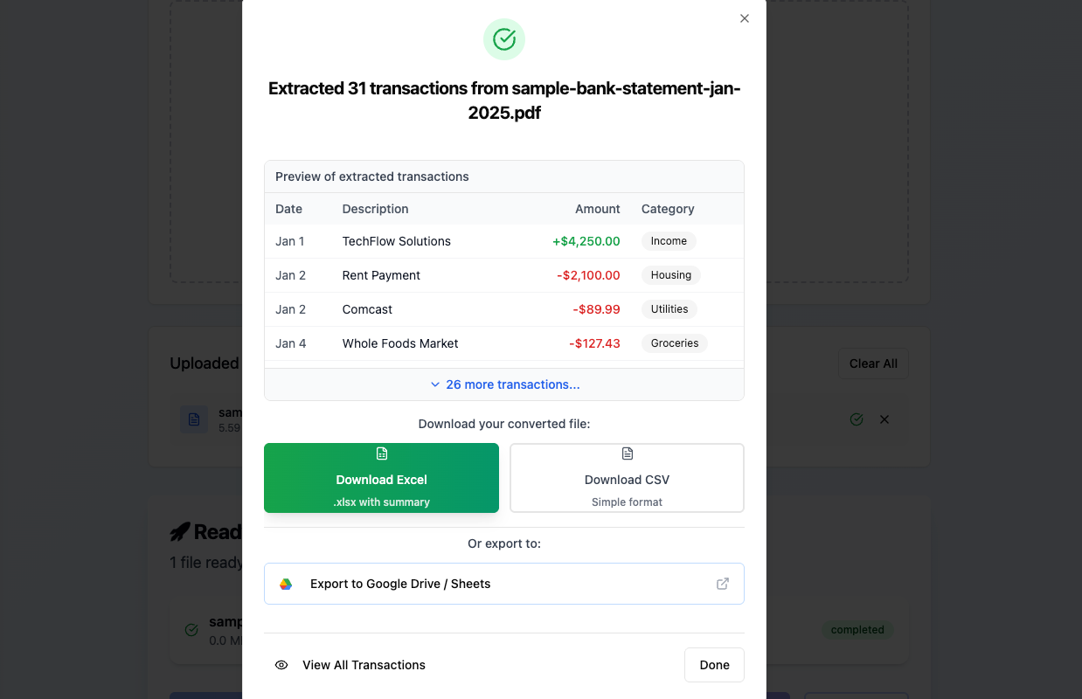Close the extraction results dialog

tap(745, 18)
